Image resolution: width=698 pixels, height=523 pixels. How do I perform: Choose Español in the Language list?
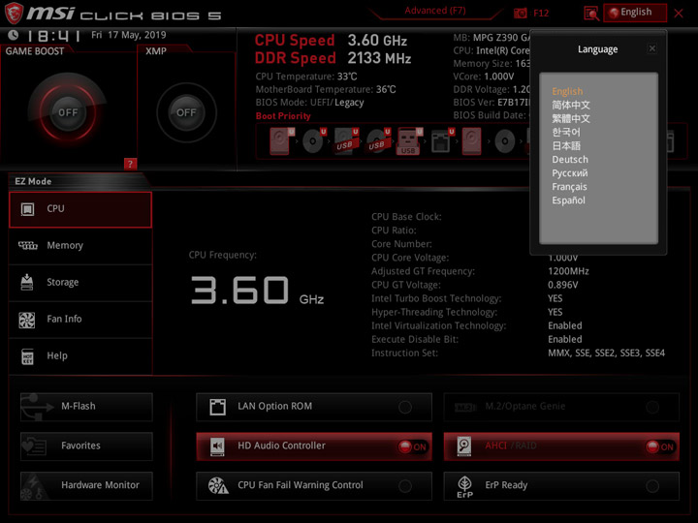(568, 200)
